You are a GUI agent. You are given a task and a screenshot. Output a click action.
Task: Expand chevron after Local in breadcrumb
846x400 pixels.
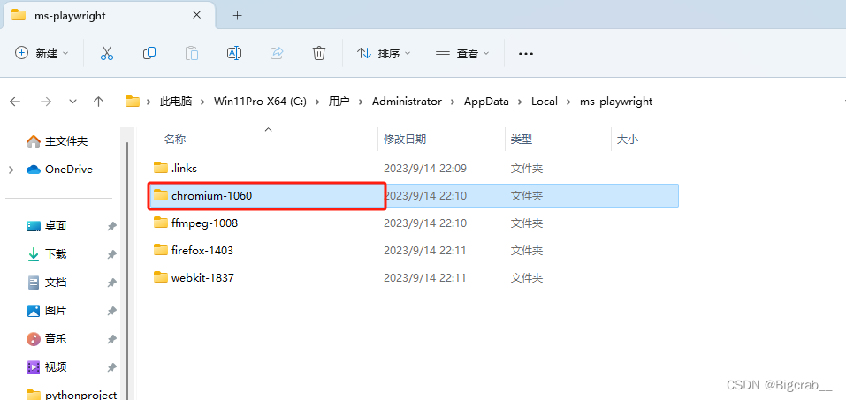pyautogui.click(x=568, y=102)
